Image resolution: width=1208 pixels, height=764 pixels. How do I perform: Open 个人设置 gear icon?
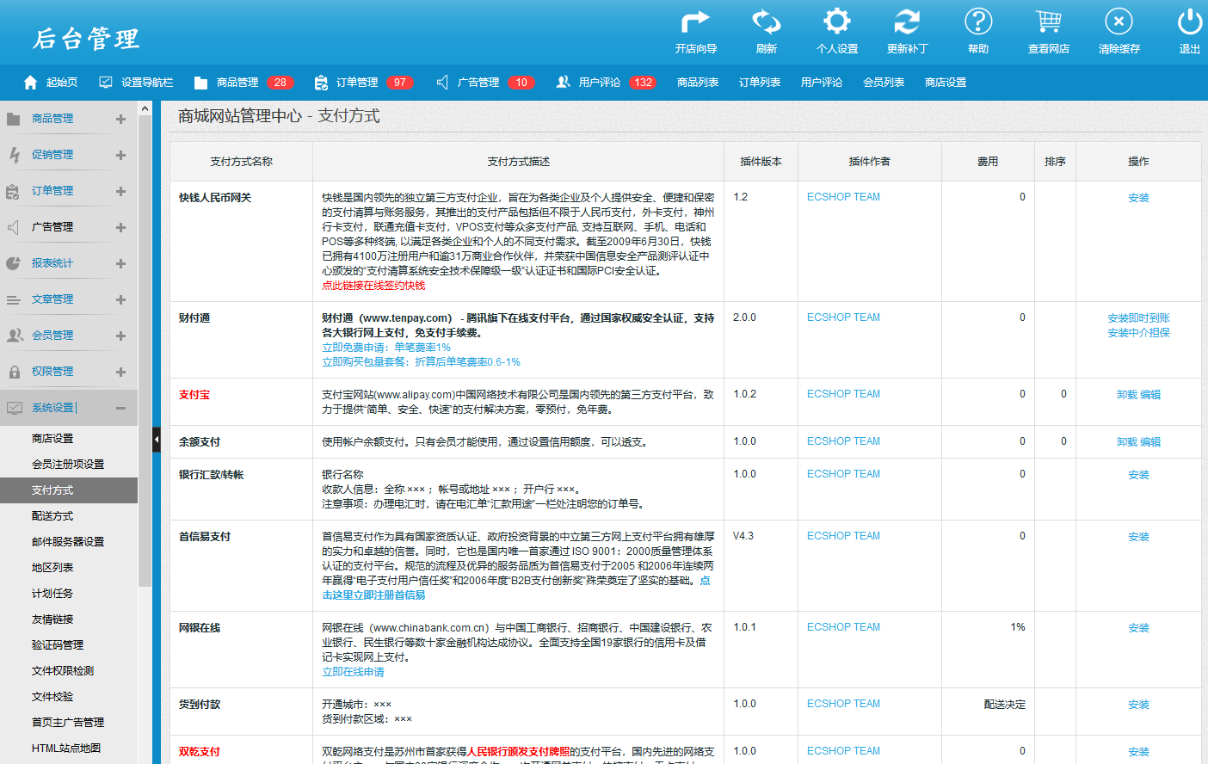click(836, 22)
